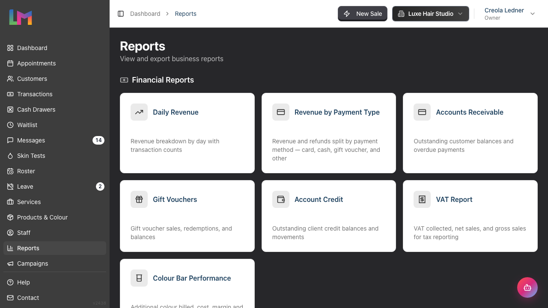The height and width of the screenshot is (308, 548).
Task: Click the Appointments calendar icon
Action: [x=10, y=63]
